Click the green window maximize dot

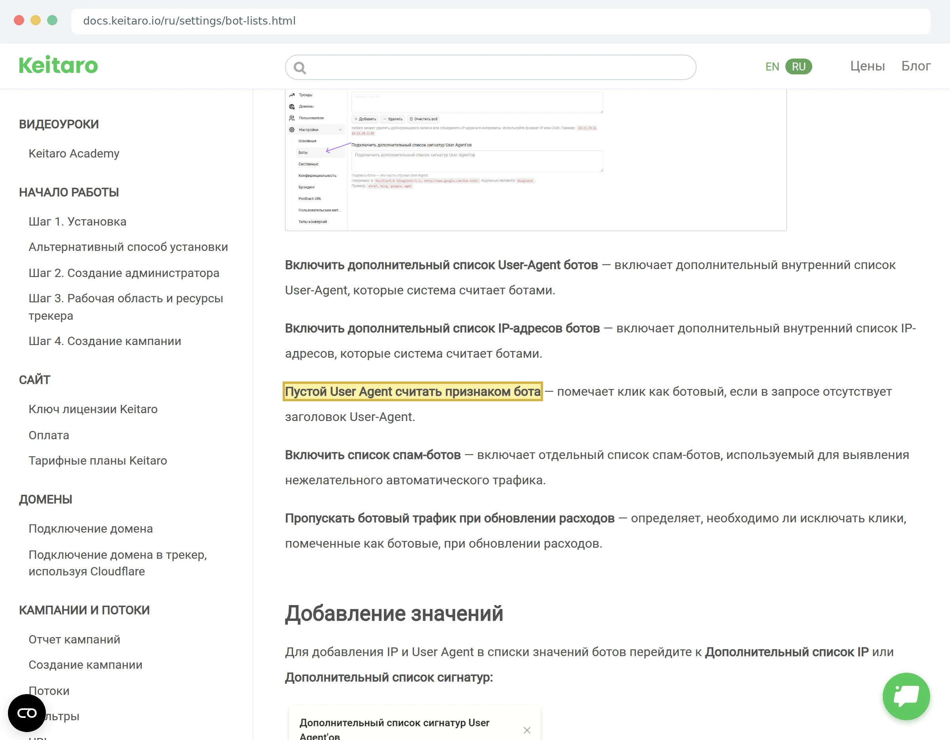pos(52,21)
